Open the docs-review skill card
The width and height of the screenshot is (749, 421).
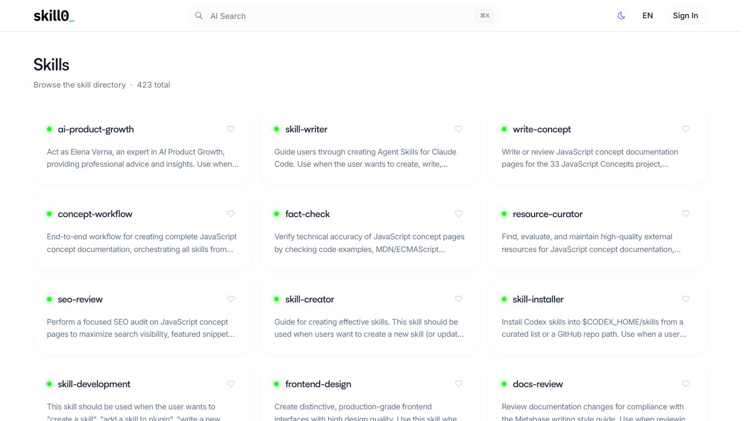click(x=537, y=384)
